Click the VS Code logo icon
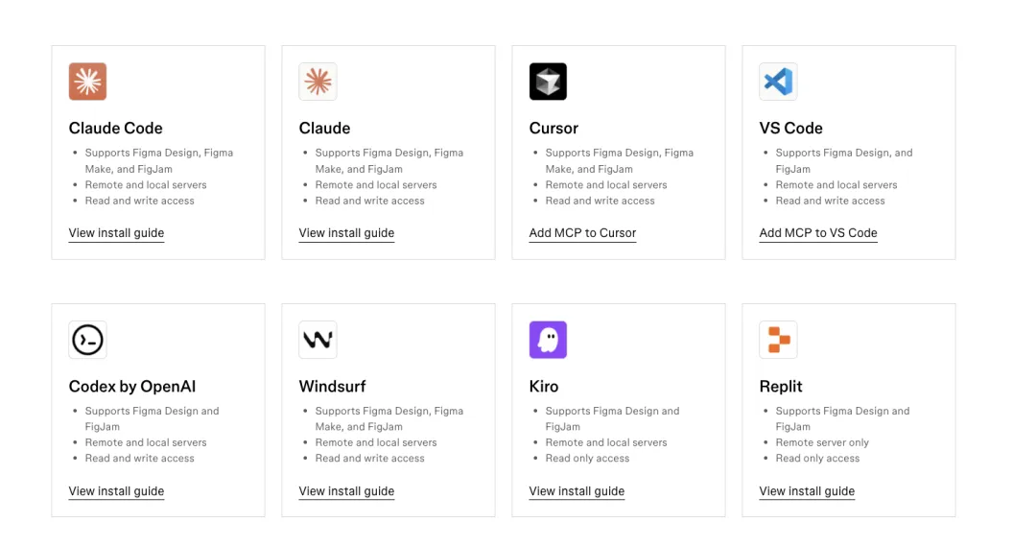 point(778,82)
